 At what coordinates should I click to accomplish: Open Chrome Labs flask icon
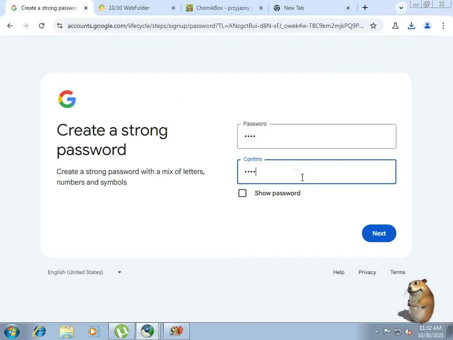click(x=395, y=26)
